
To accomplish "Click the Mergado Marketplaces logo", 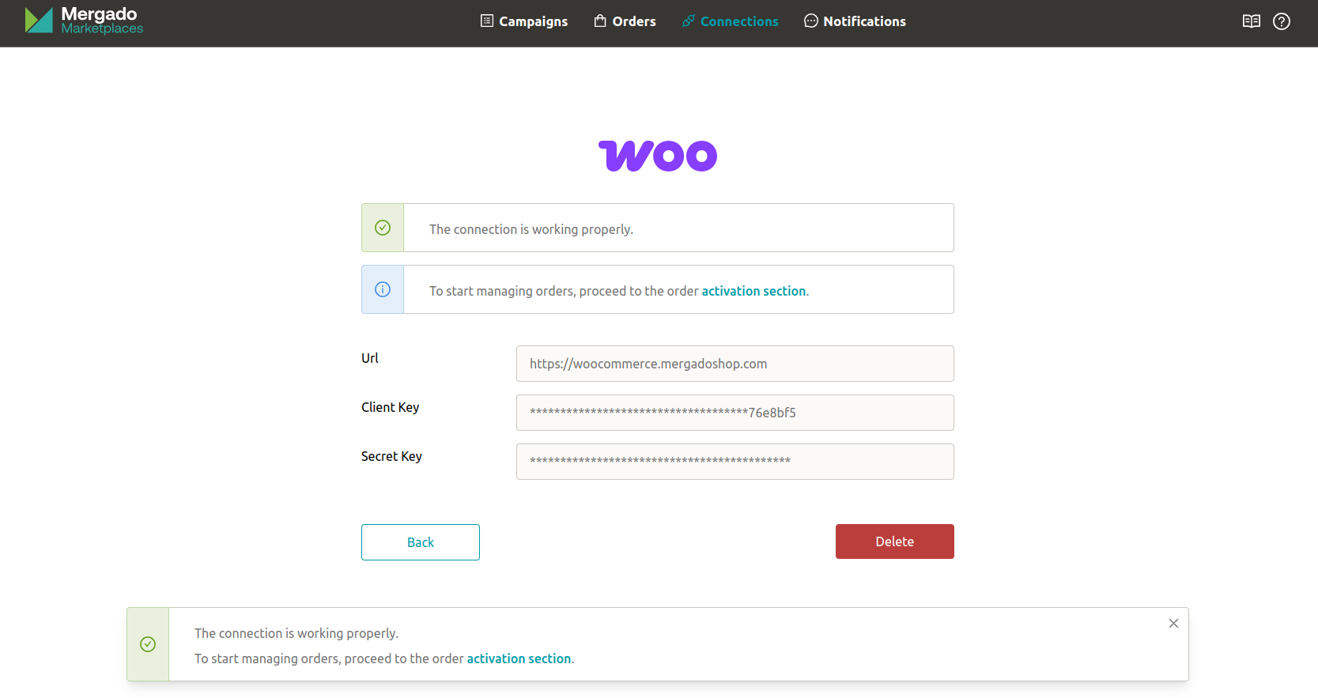I will [x=84, y=21].
